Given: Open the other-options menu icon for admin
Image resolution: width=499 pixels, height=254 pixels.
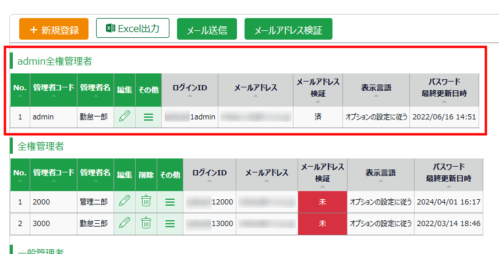Looking at the screenshot, I should point(148,117).
